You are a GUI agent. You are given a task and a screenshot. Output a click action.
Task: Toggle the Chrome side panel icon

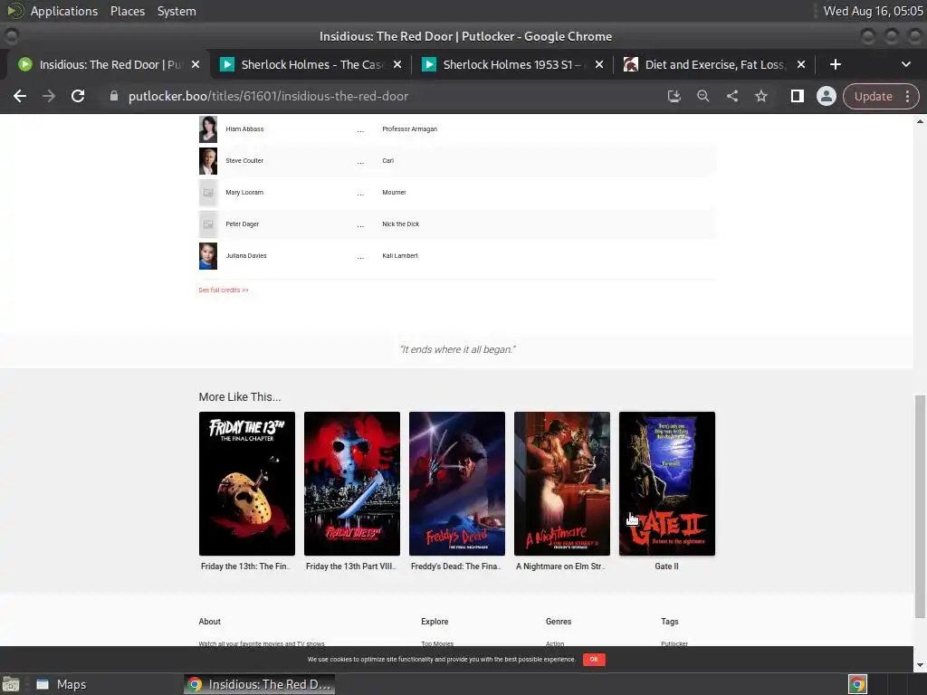[x=797, y=96]
